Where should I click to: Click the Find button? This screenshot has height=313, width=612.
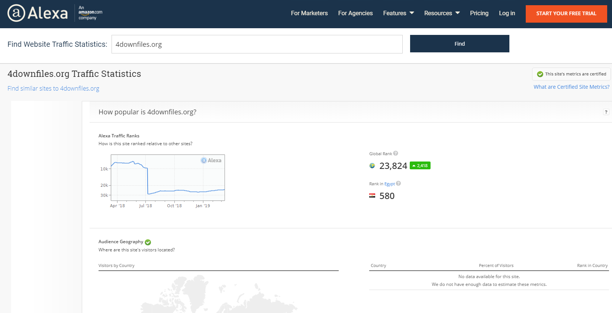pos(460,44)
